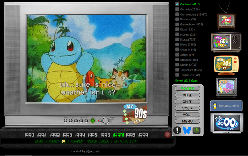
Task: Check the Drama (538) category
Action: pyautogui.click(x=177, y=19)
